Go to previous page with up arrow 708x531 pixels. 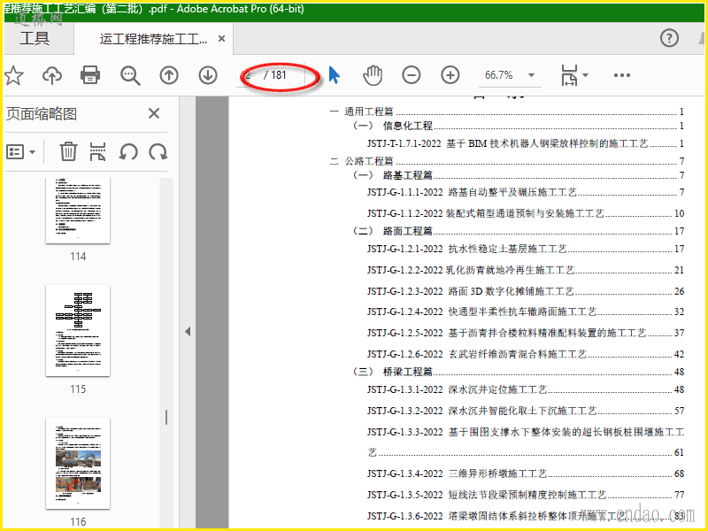[x=169, y=75]
